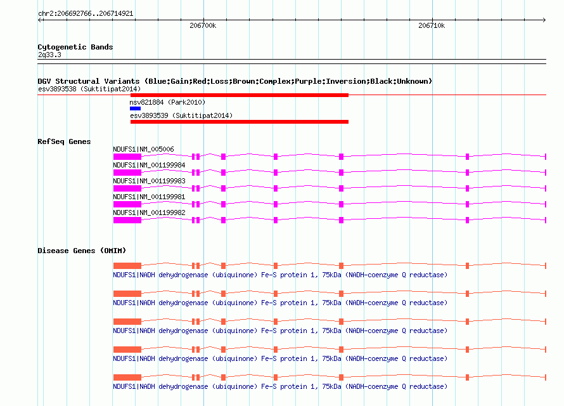The height and width of the screenshot is (406, 564).
Task: Click the 206710k ruler tick label
Action: (432, 25)
